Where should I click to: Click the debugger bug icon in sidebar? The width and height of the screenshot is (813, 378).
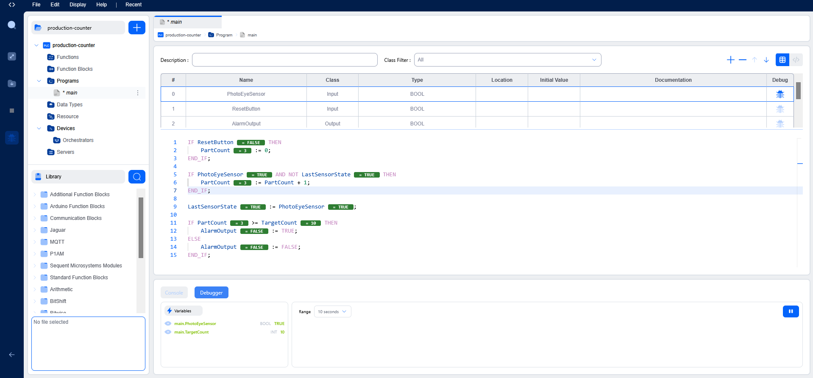click(12, 138)
